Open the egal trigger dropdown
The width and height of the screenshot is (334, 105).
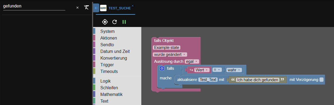(192, 61)
